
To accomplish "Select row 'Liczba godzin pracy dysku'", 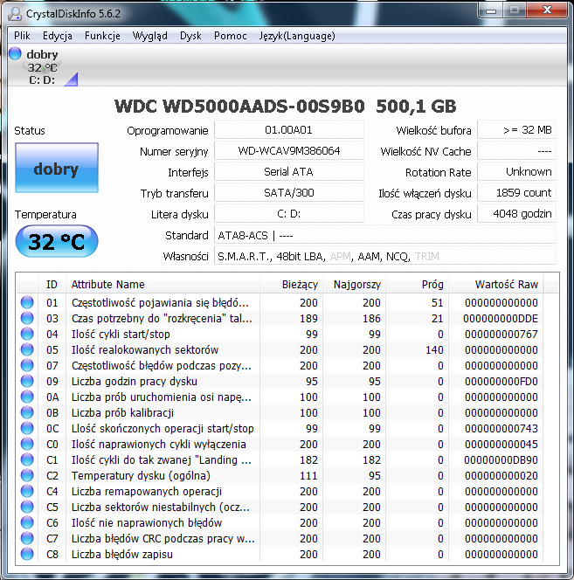I will pos(280,381).
